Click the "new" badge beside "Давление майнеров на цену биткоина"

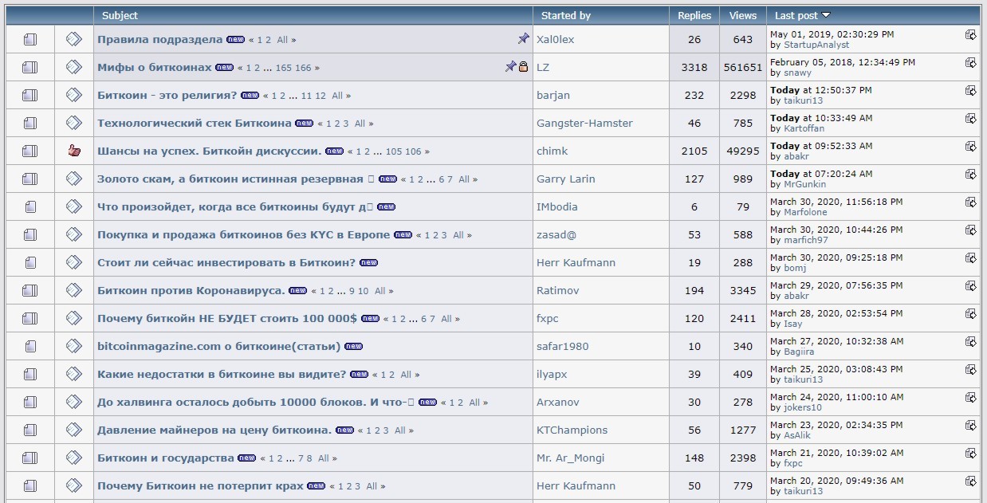[x=344, y=430]
